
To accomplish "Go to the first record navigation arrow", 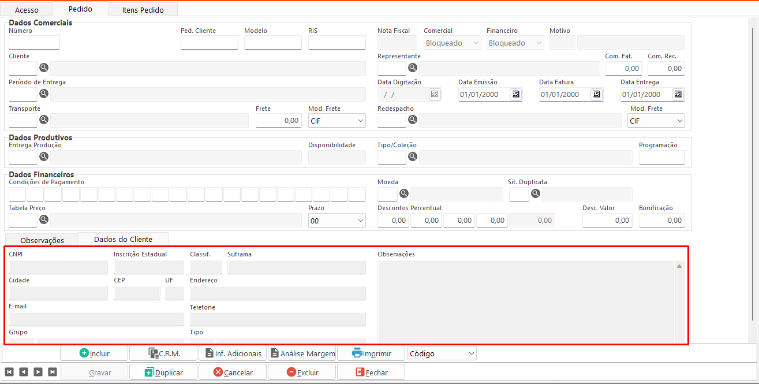I will [9, 372].
